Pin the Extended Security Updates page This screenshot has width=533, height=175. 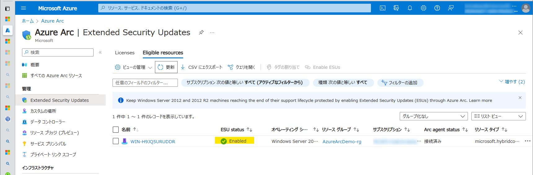coord(201,32)
